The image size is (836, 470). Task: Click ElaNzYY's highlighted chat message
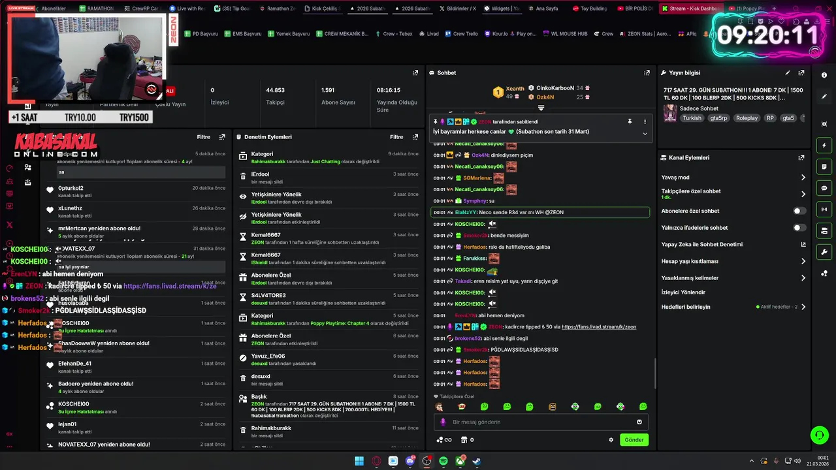(540, 212)
